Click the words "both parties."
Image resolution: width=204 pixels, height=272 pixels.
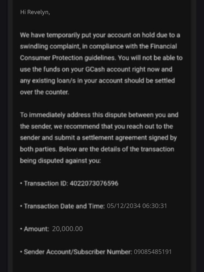click(x=39, y=149)
